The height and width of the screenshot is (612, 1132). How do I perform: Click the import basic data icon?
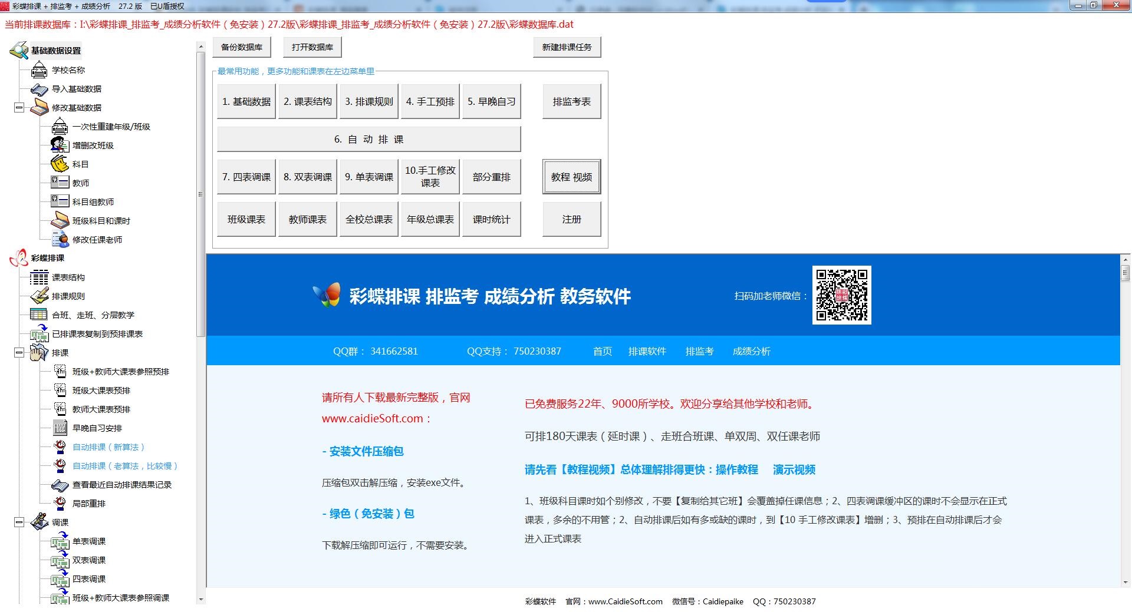coord(39,89)
